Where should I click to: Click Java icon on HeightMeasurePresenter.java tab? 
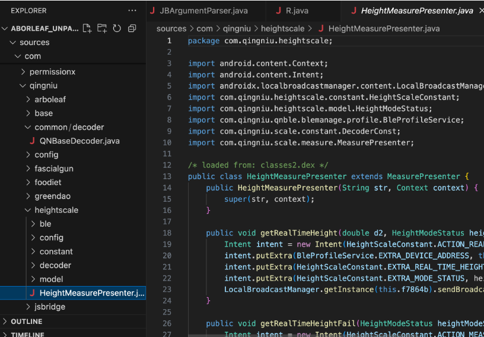pos(354,11)
